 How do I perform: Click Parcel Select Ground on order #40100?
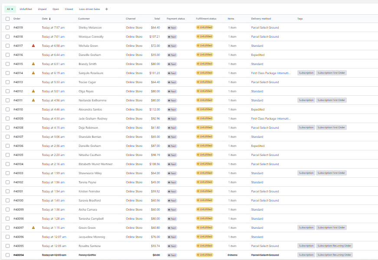click(265, 201)
